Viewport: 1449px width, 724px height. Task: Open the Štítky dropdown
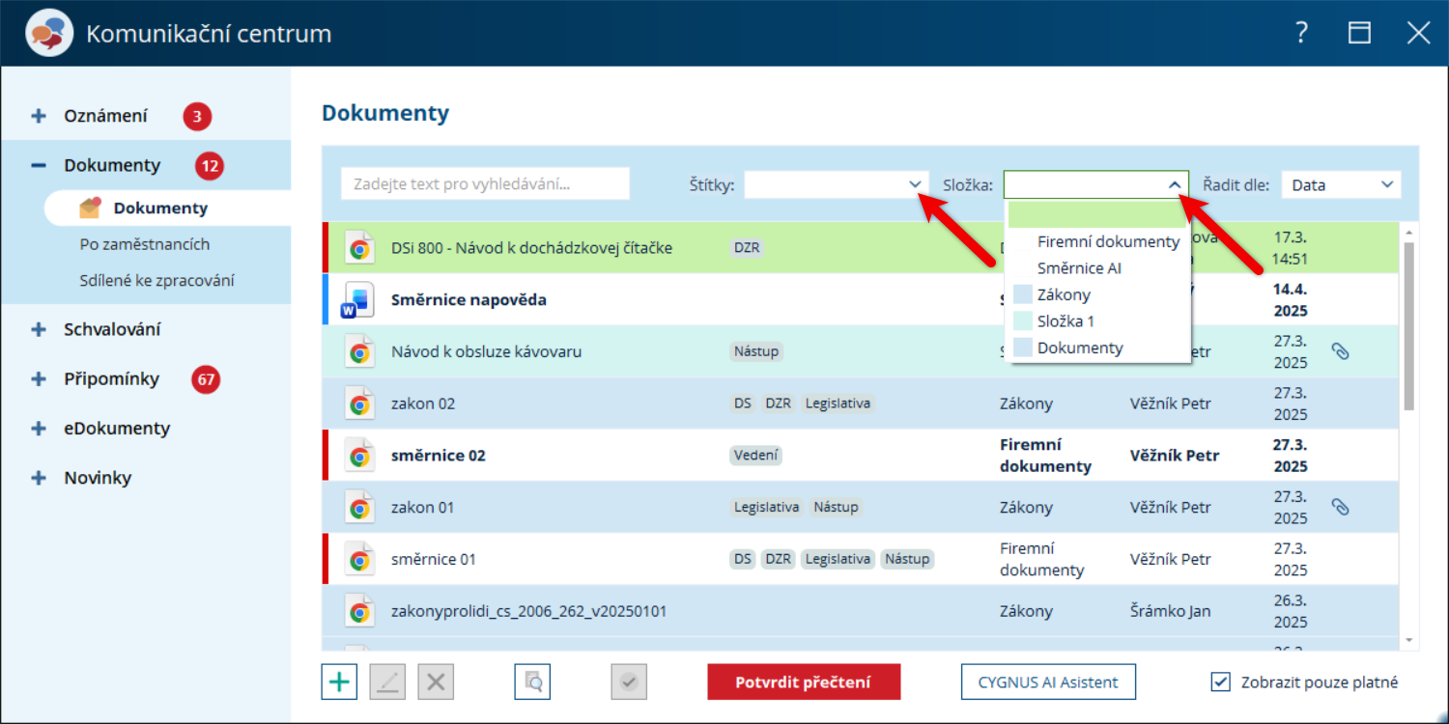pyautogui.click(x=837, y=184)
